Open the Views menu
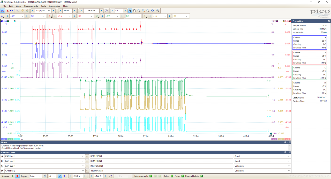331x179 pixels. tap(18, 6)
